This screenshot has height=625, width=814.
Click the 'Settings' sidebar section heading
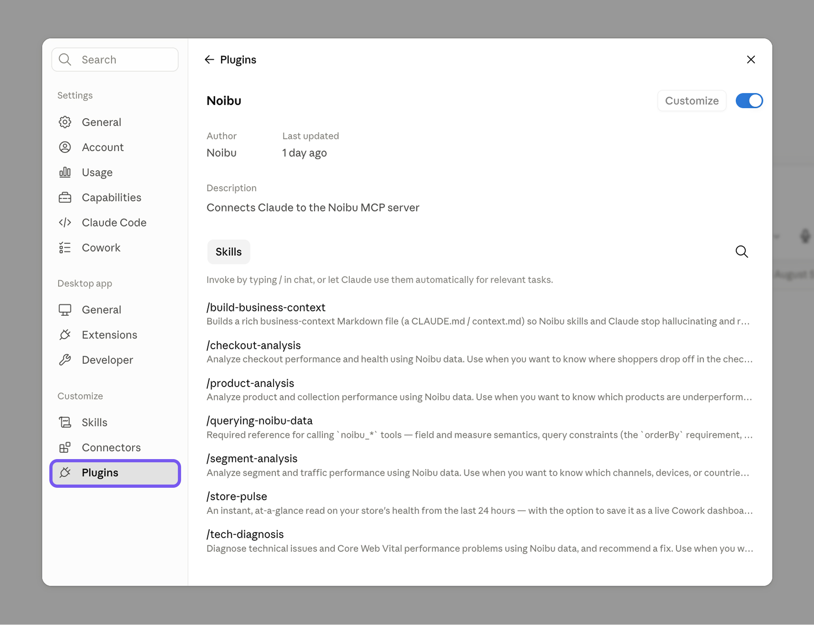click(x=75, y=95)
